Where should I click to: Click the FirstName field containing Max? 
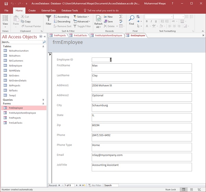[x=141, y=67]
